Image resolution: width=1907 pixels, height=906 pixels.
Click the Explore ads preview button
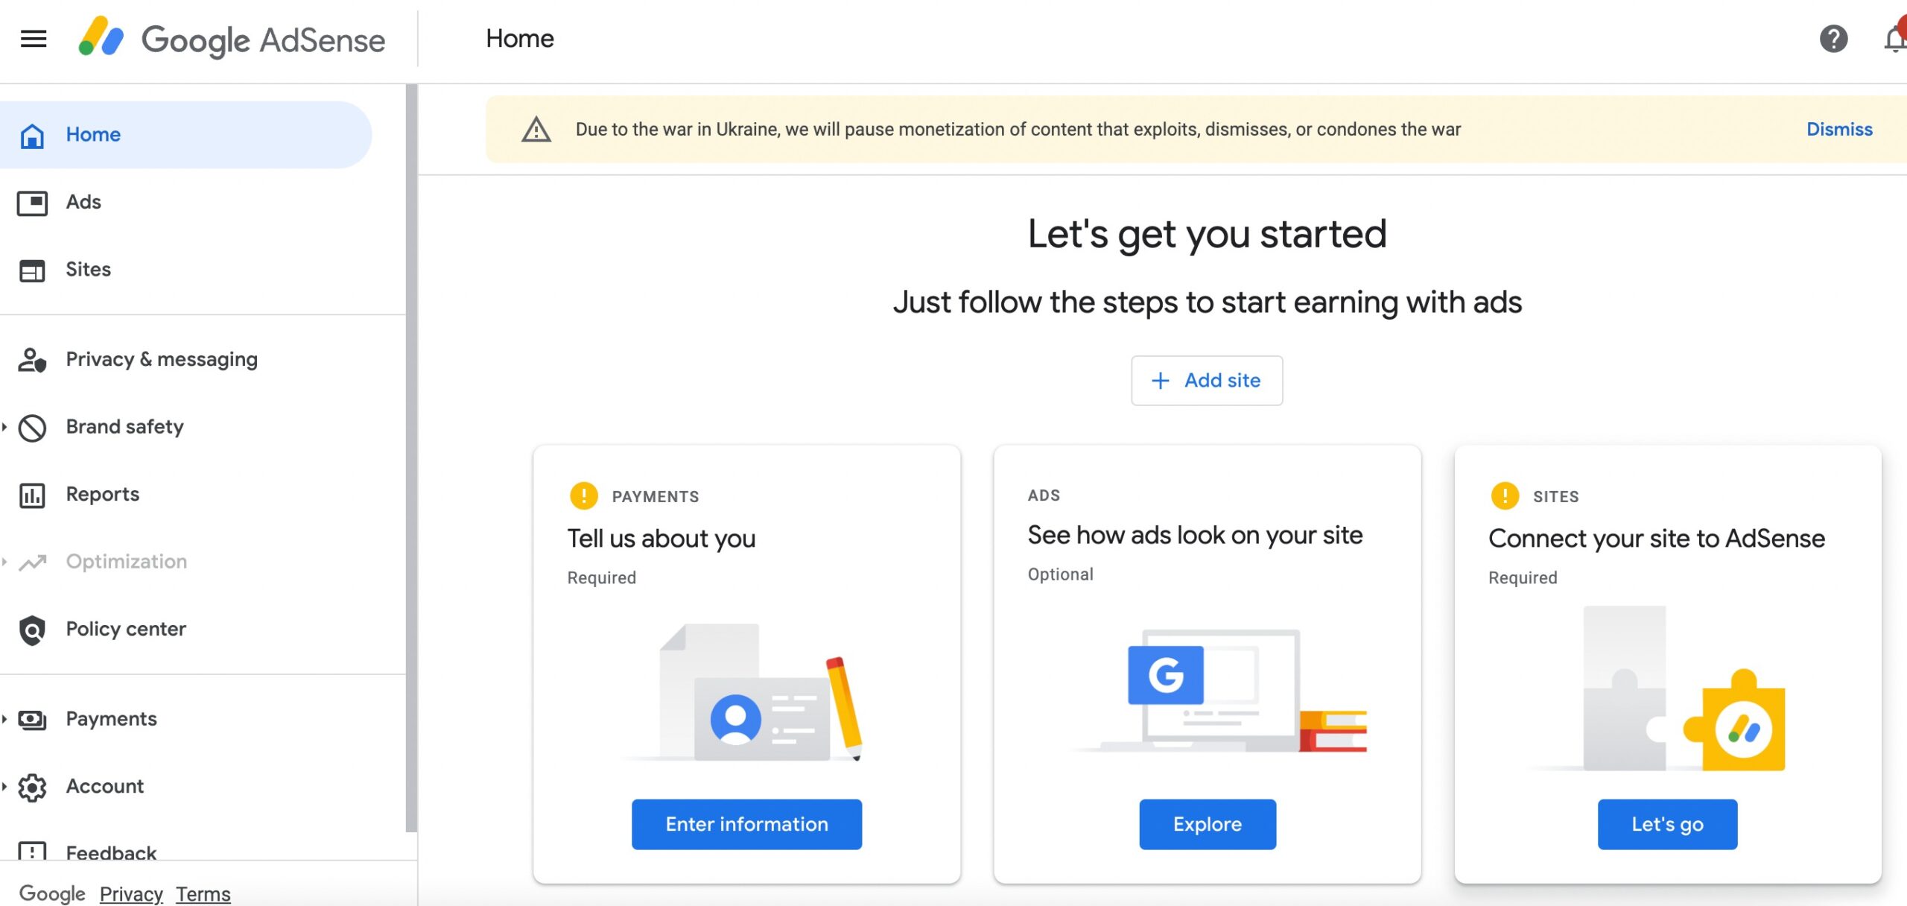(1207, 825)
